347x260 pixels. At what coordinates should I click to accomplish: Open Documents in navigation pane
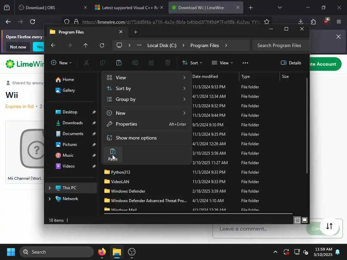73,134
